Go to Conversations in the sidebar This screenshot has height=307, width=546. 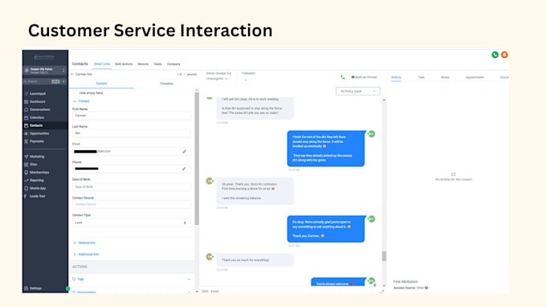39,109
